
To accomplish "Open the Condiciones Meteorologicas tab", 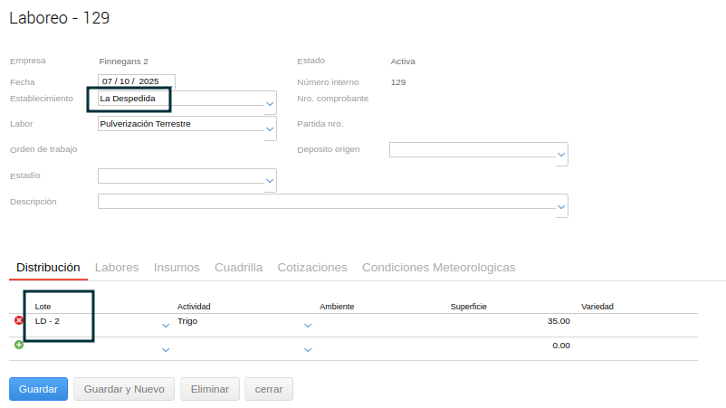I will pyautogui.click(x=438, y=268).
